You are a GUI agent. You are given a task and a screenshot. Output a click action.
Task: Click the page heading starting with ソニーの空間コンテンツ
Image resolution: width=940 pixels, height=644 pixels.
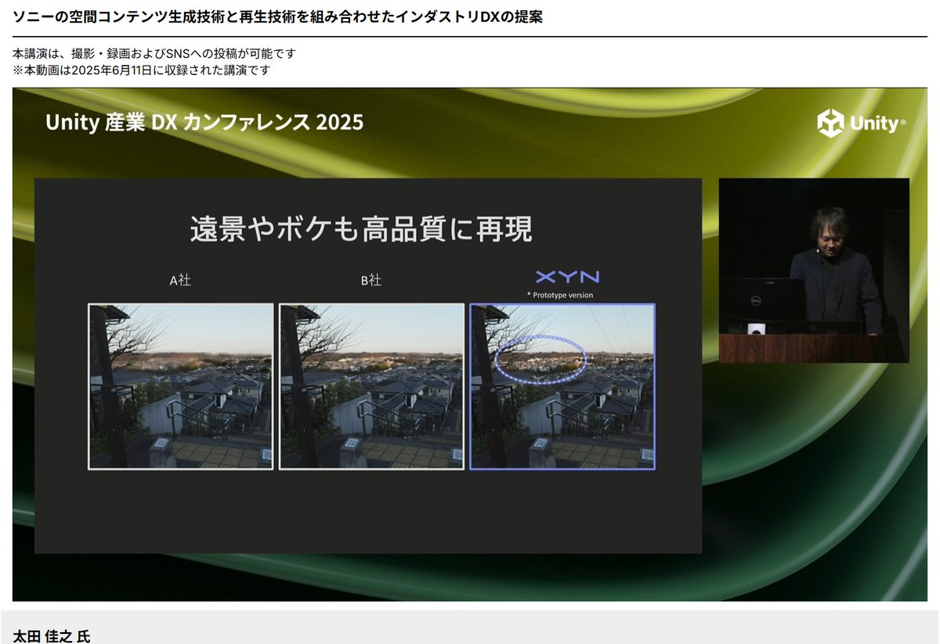point(278,16)
